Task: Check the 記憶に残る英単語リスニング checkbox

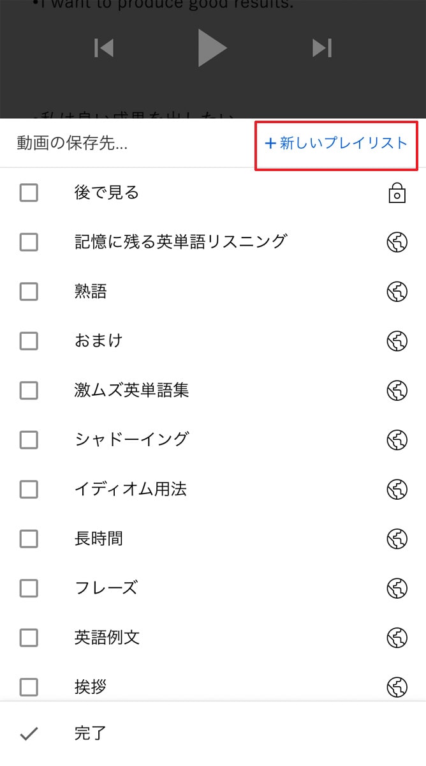Action: coord(29,242)
